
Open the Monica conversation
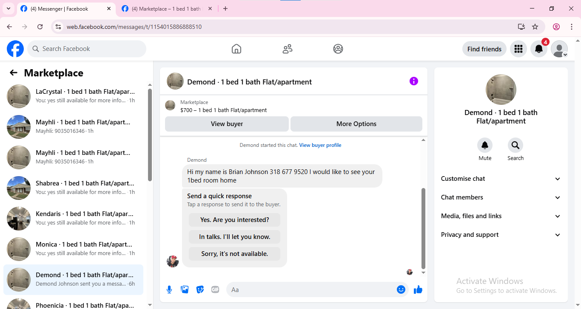(x=73, y=249)
